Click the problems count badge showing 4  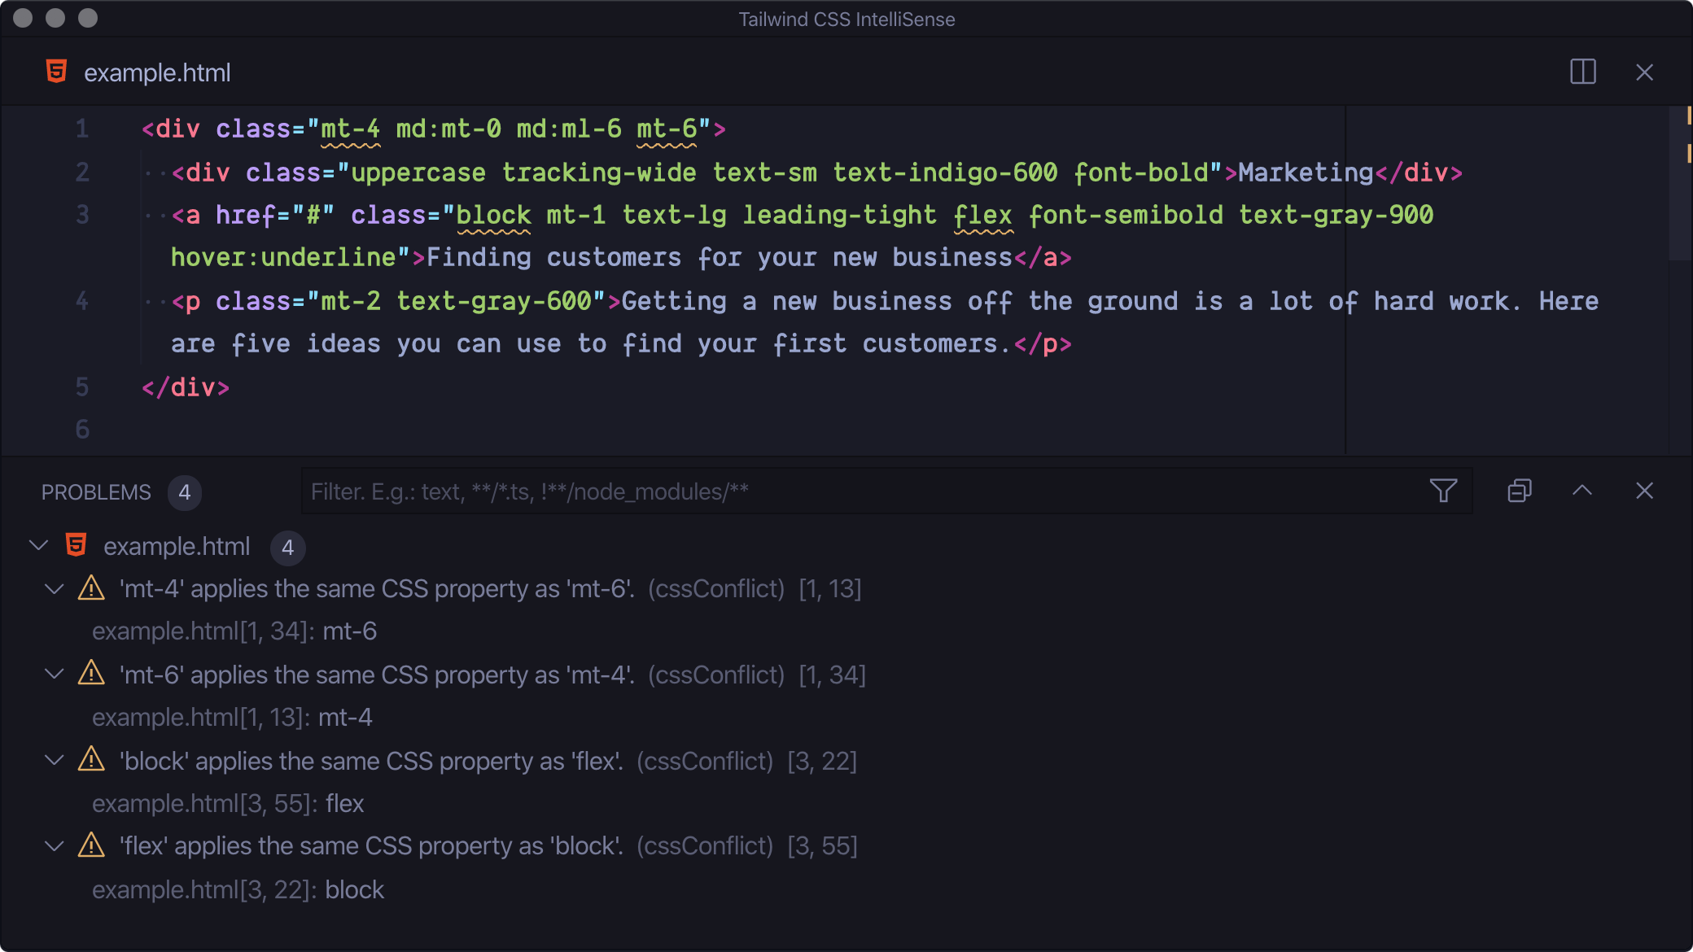click(185, 492)
